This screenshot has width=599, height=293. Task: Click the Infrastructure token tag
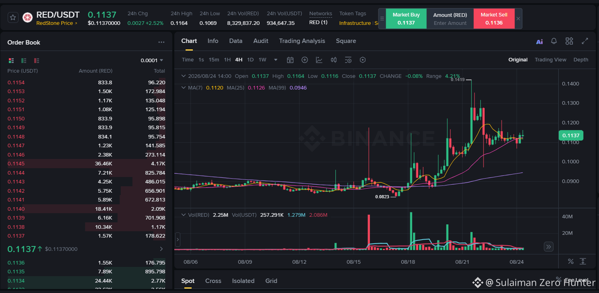pos(355,23)
